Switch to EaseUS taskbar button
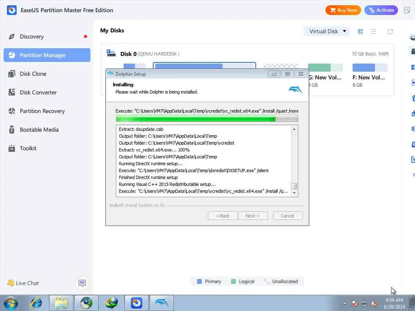The image size is (415, 311). (x=136, y=303)
